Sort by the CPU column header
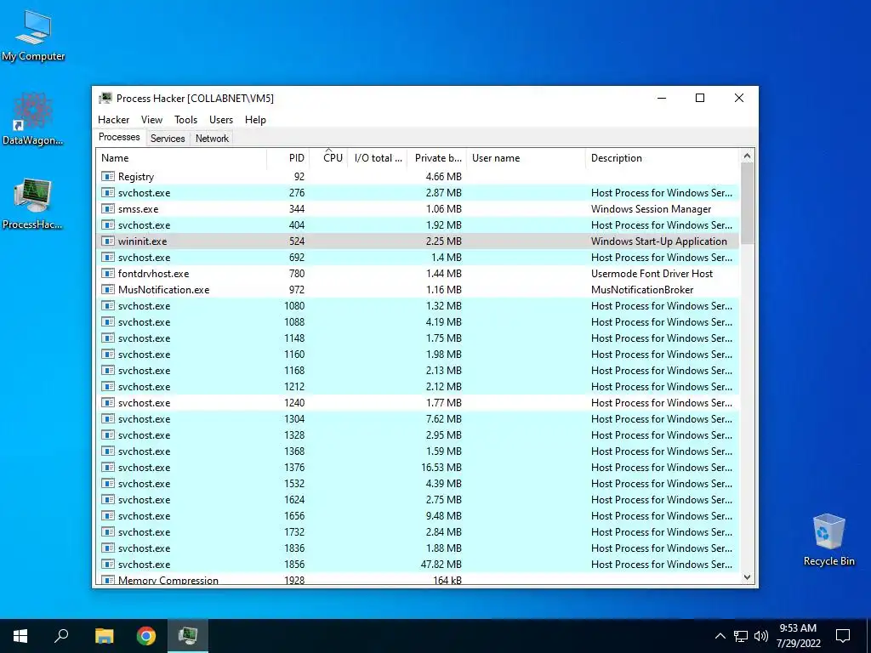The image size is (871, 653). 328,157
